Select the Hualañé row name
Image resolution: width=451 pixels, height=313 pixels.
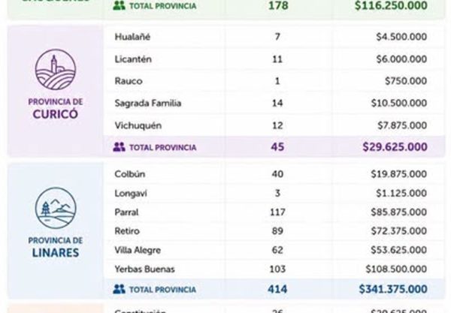click(132, 37)
